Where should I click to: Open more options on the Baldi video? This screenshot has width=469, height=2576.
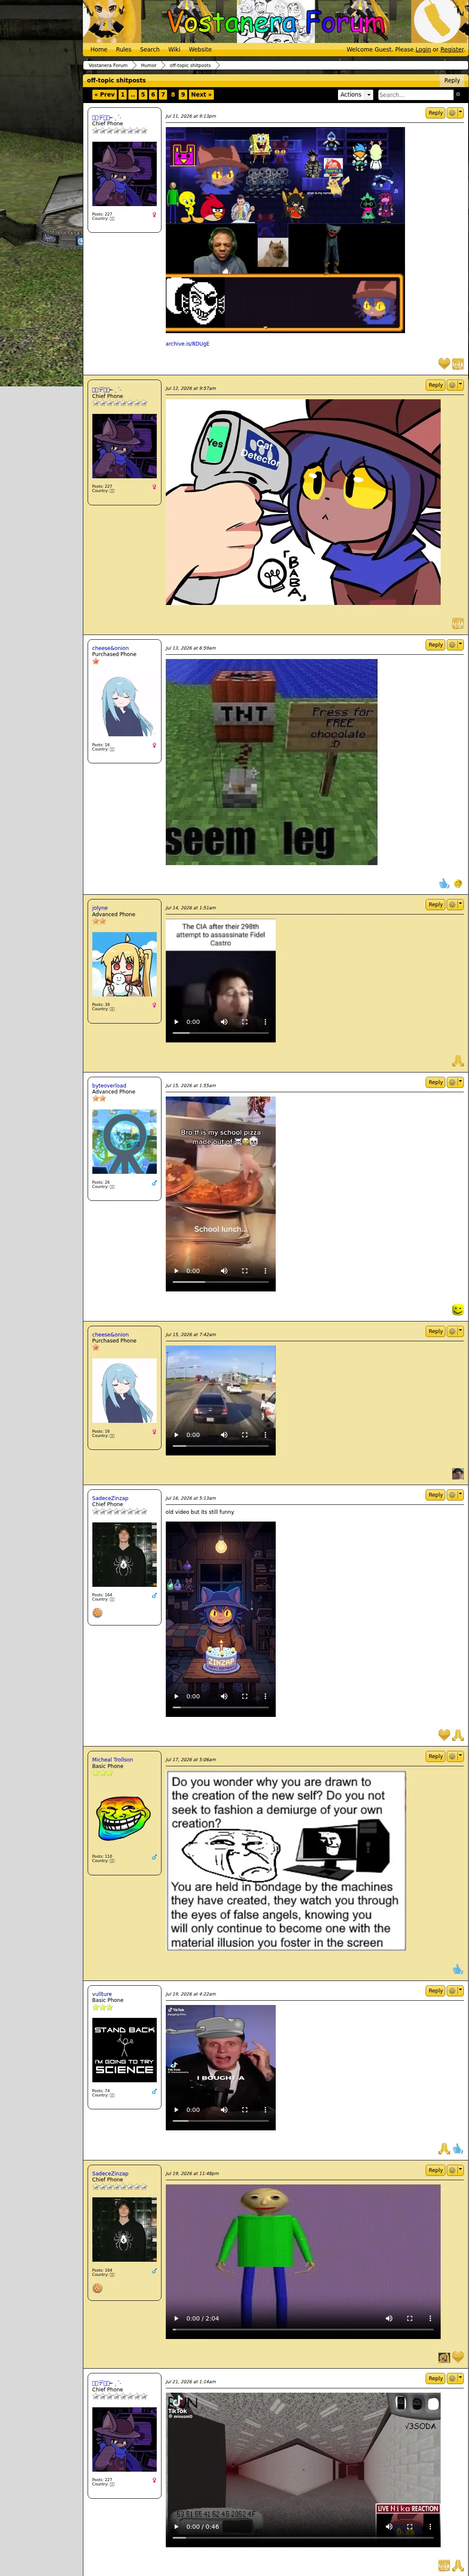(430, 2317)
